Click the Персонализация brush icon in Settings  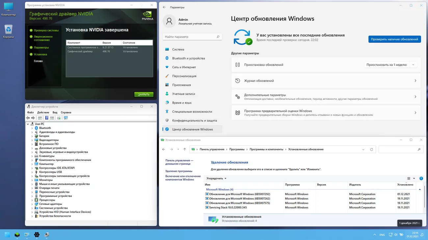click(x=167, y=76)
